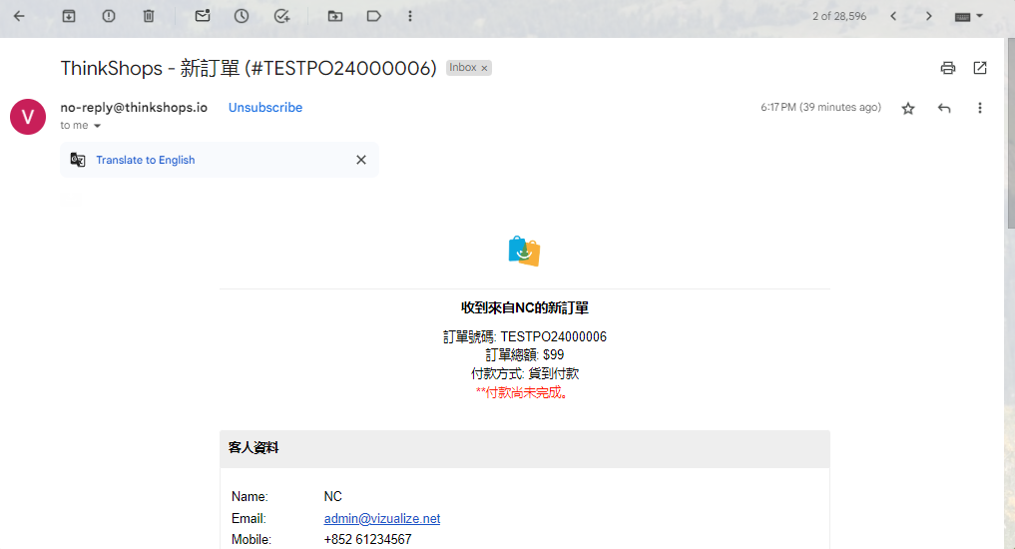Report this message as spam

click(x=109, y=16)
